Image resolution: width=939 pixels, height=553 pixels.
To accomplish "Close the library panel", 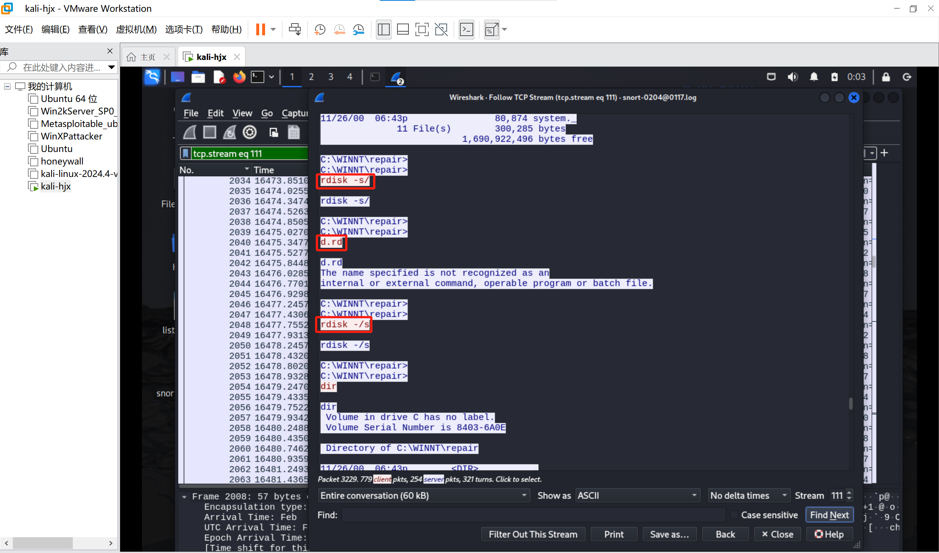I will (x=110, y=51).
